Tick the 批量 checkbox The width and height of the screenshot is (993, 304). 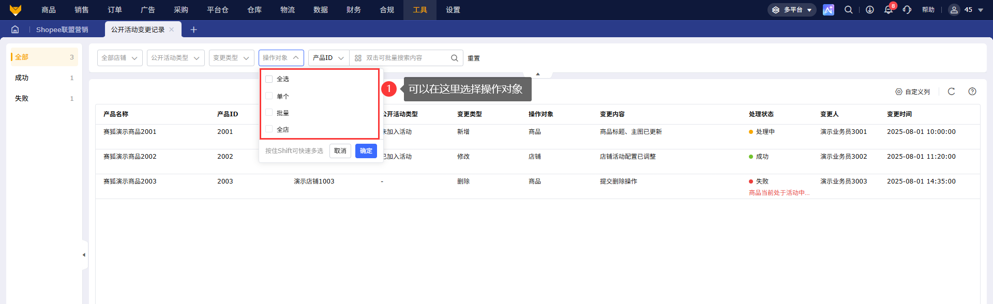(x=269, y=112)
